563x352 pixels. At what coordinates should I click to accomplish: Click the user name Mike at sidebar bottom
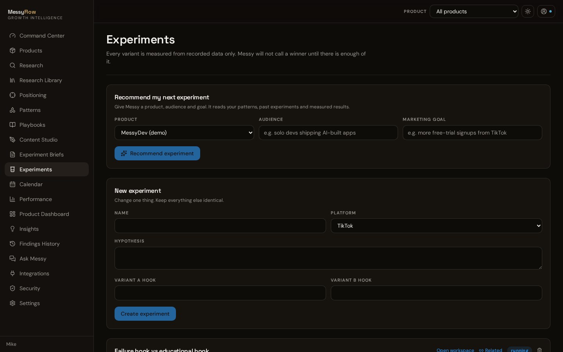coord(11,344)
